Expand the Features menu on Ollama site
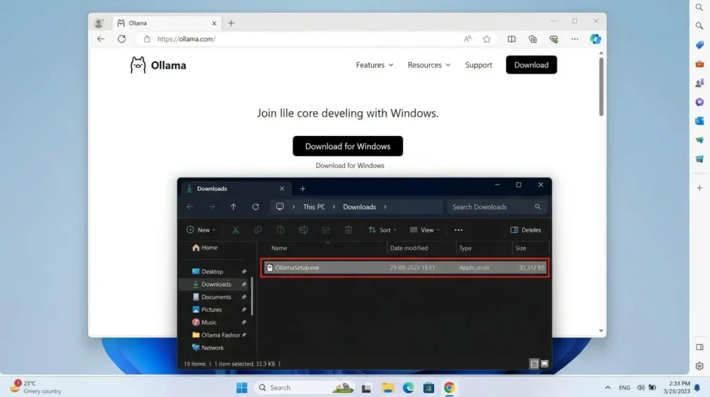Viewport: 710px width, 397px height. 374,65
